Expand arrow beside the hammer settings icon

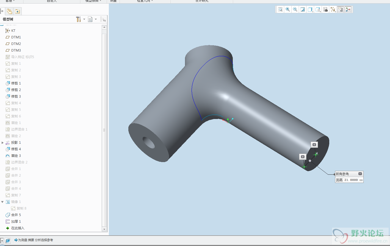[84, 19]
